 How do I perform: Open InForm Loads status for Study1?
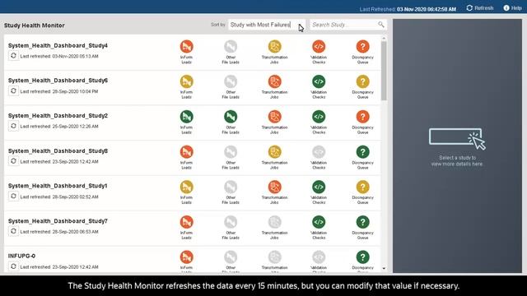coord(187,187)
